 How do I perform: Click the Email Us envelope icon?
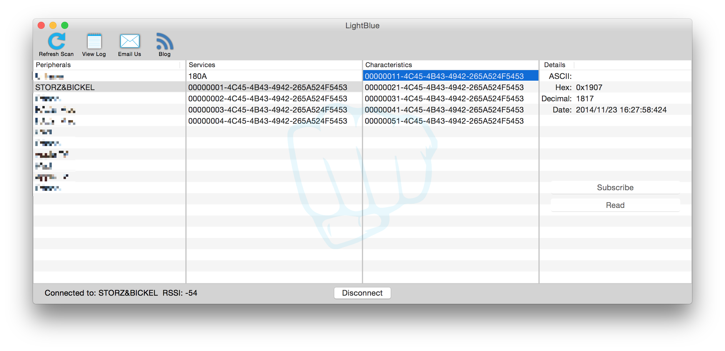pos(130,41)
